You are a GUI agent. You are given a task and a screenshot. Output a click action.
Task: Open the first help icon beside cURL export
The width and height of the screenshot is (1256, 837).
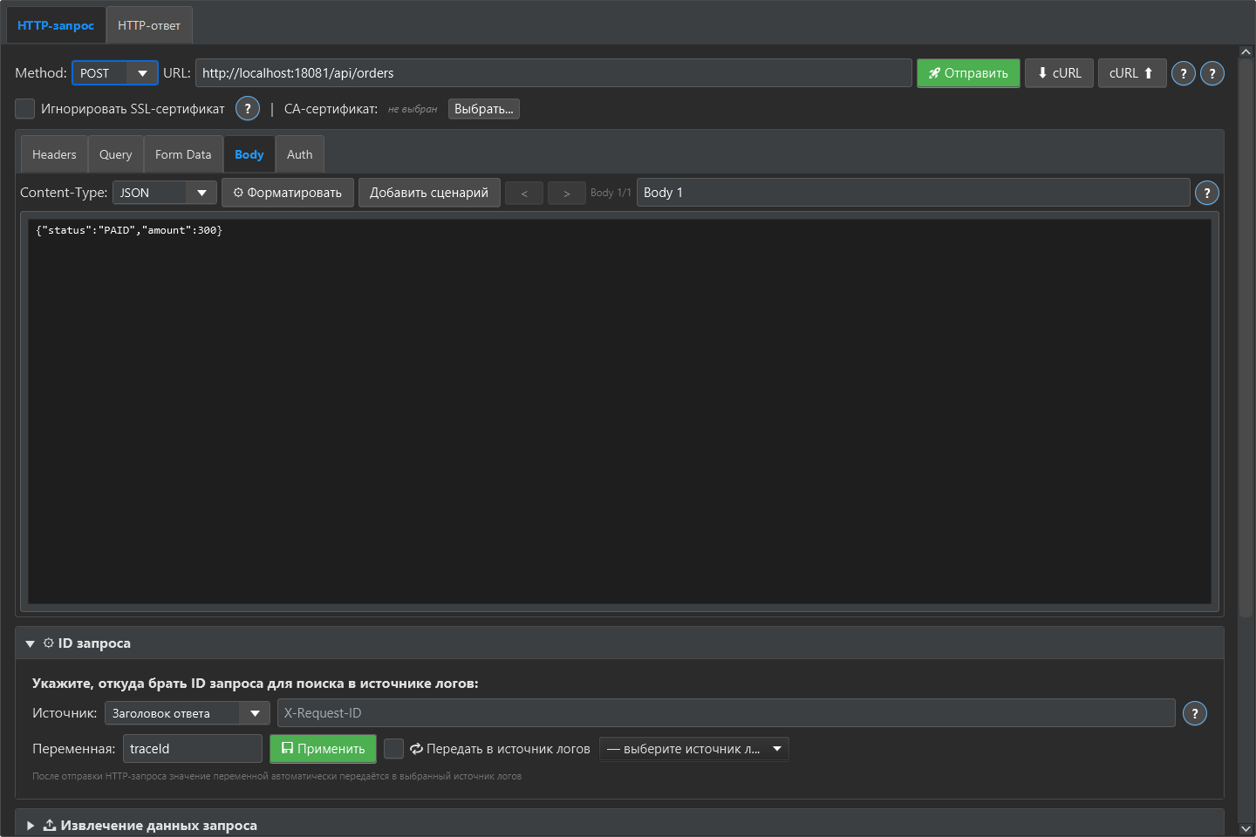[x=1184, y=73]
